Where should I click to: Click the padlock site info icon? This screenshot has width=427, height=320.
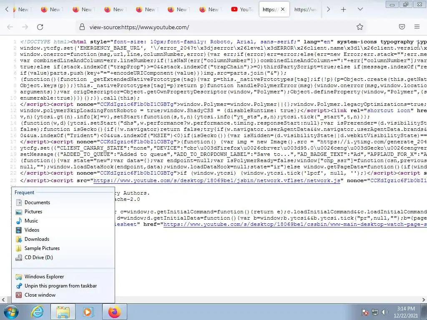coord(82,27)
